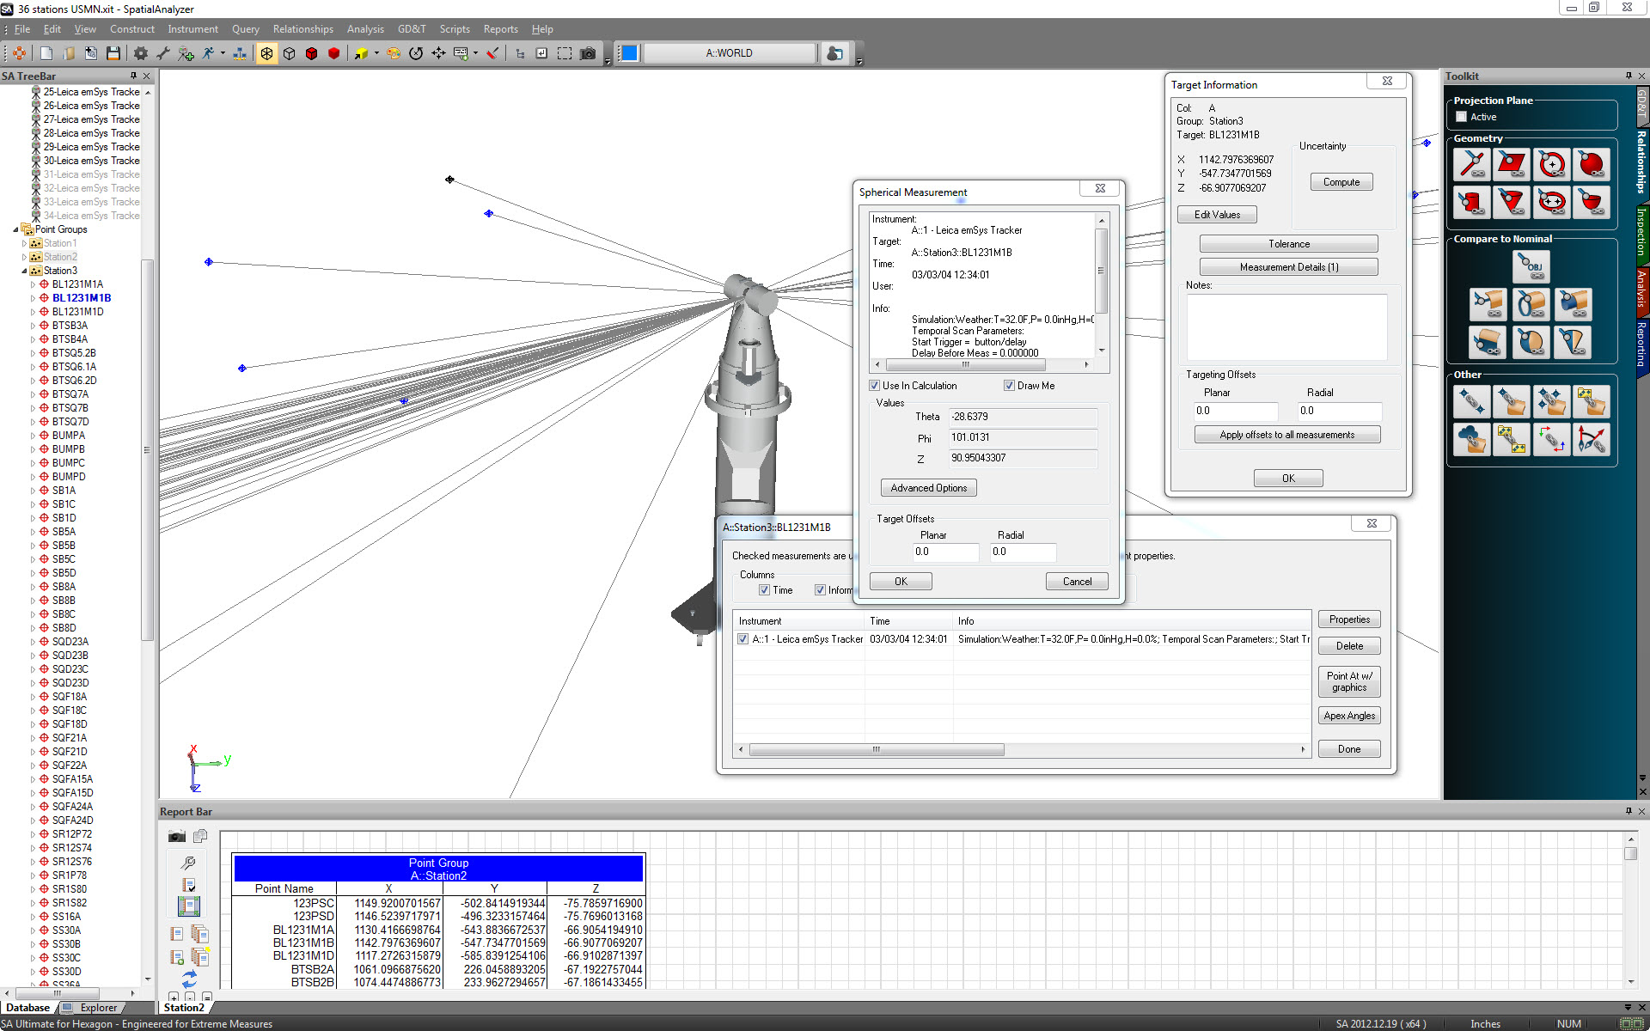1650x1031 pixels.
Task: Click the running man instrument icon
Action: [x=209, y=53]
